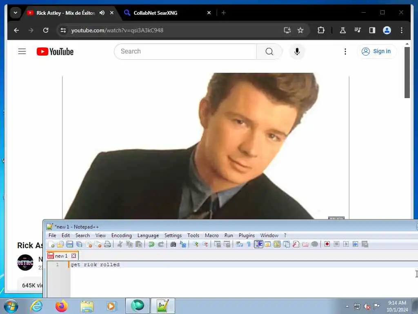Go back in Chrome
The height and width of the screenshot is (314, 418).
click(x=16, y=30)
